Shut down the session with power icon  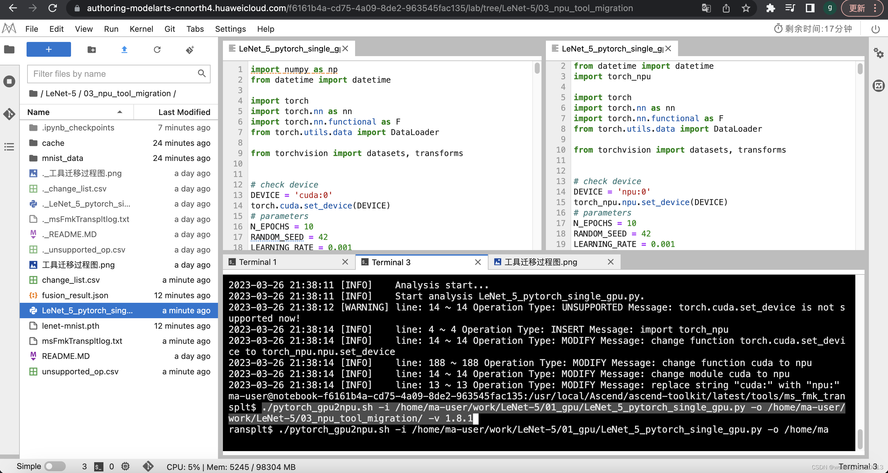coord(876,29)
